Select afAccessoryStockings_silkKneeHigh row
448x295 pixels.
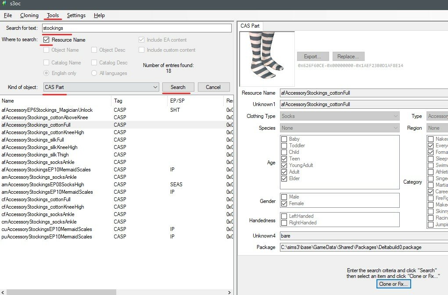click(x=117, y=147)
